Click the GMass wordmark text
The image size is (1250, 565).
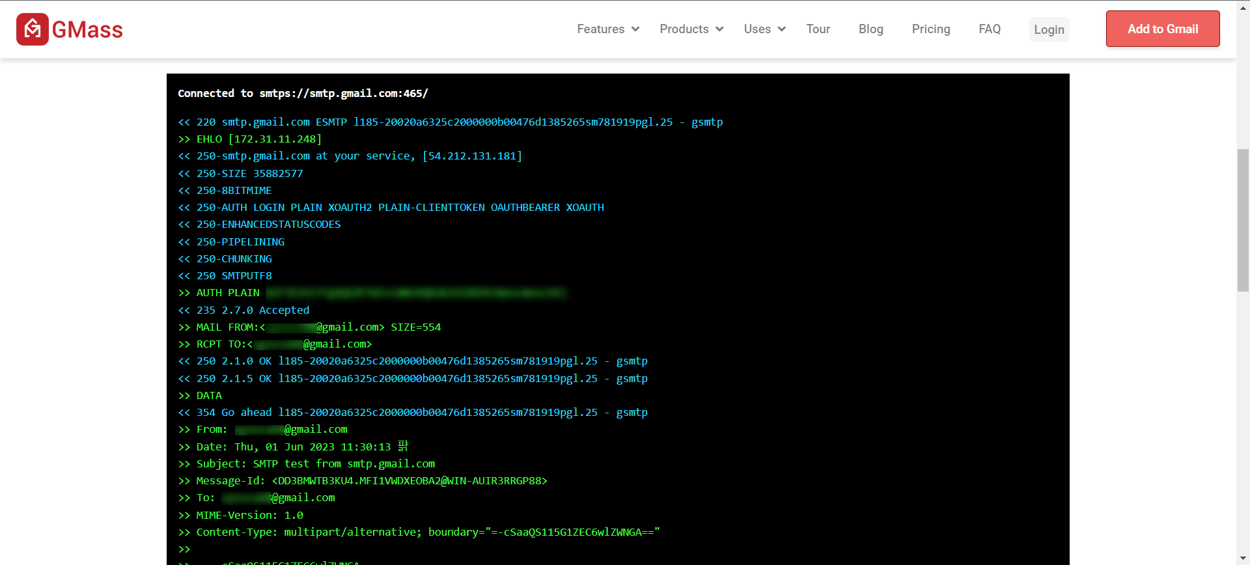click(x=87, y=30)
